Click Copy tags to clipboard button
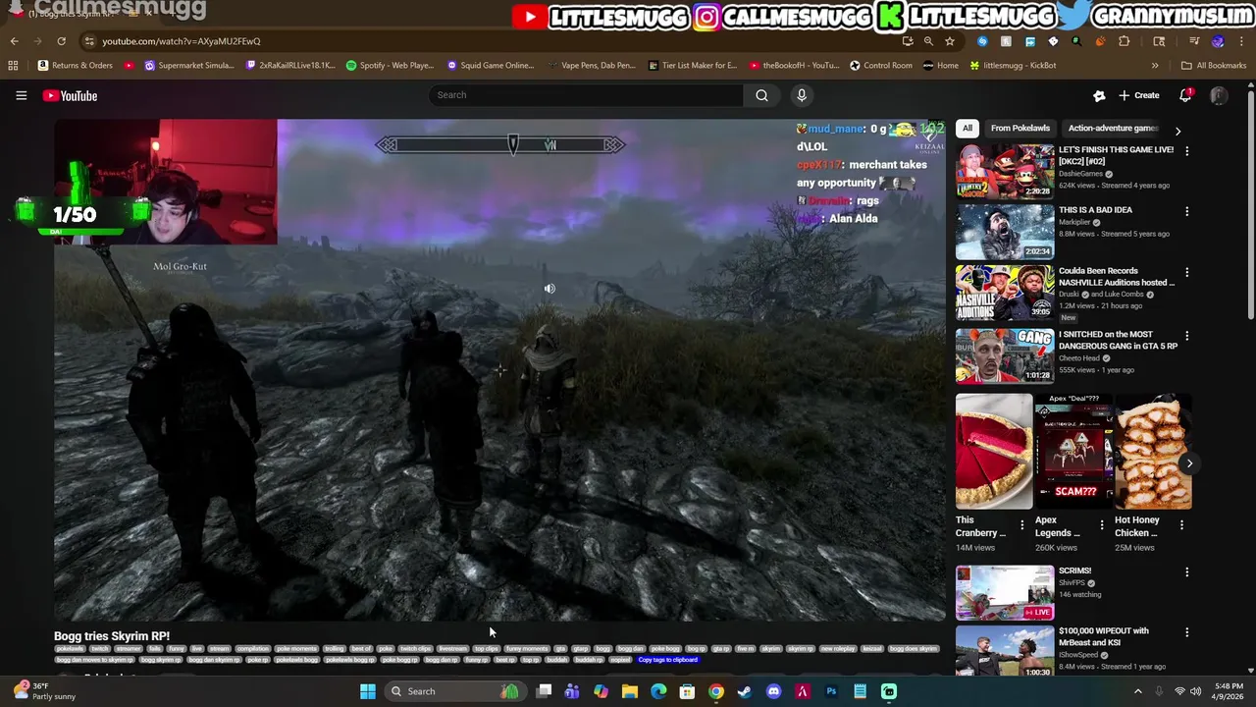1256x707 pixels. pyautogui.click(x=667, y=660)
